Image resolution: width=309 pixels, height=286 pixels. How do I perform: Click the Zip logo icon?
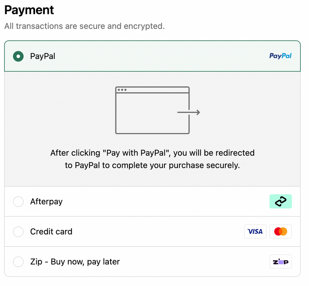coord(281,262)
